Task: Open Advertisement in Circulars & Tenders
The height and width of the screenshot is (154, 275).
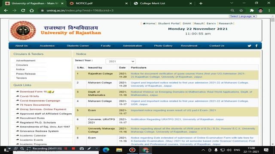Action: [26, 61]
